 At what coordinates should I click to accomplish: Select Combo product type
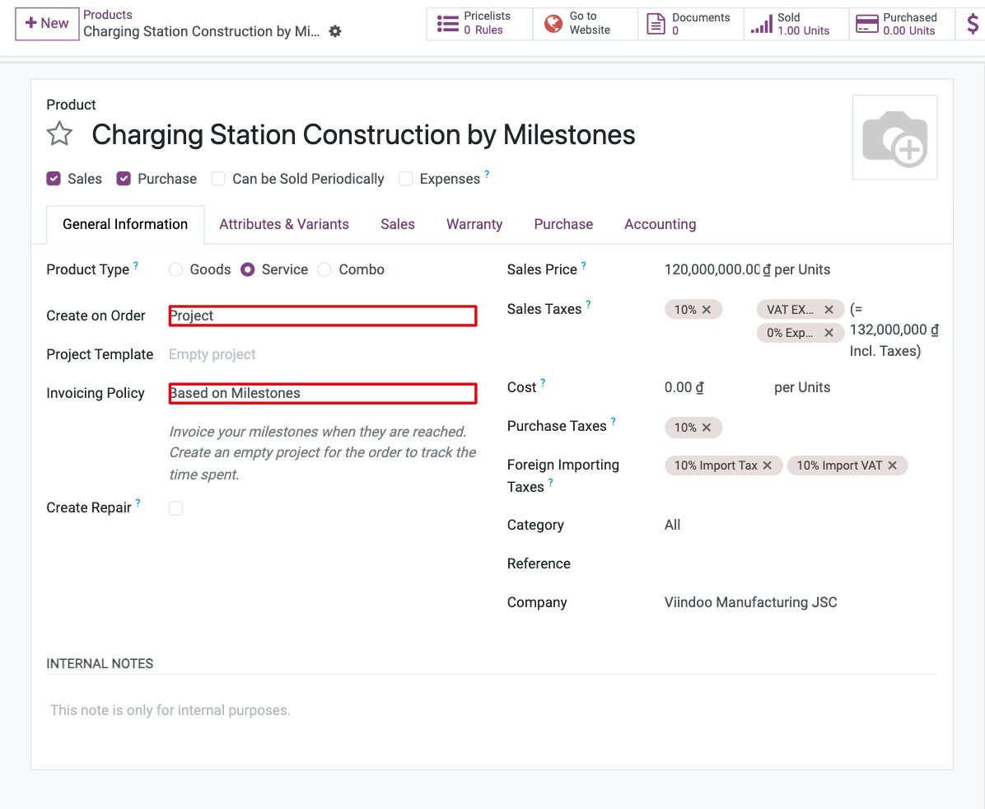tap(324, 269)
